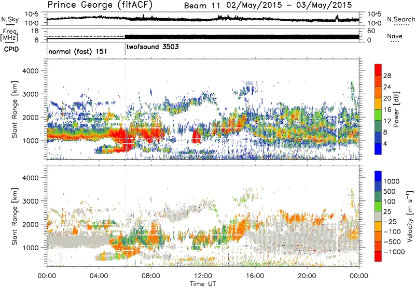The image size is (415, 287).
Task: Click the '60' Nave axis tick
Action: pyautogui.click(x=371, y=31)
